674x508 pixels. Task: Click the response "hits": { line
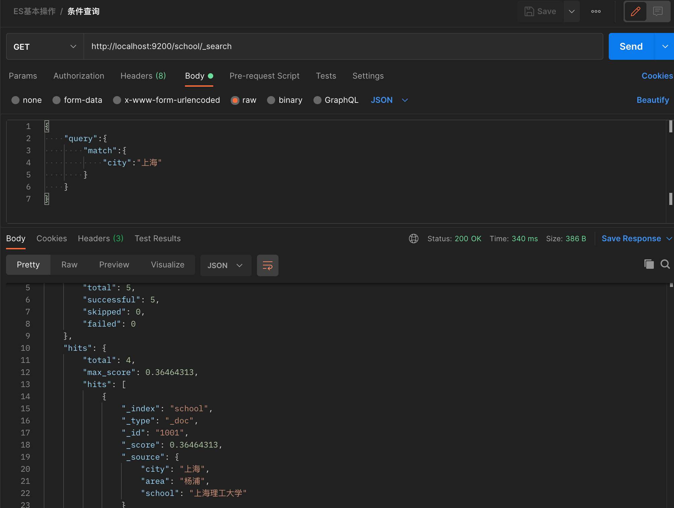click(85, 348)
